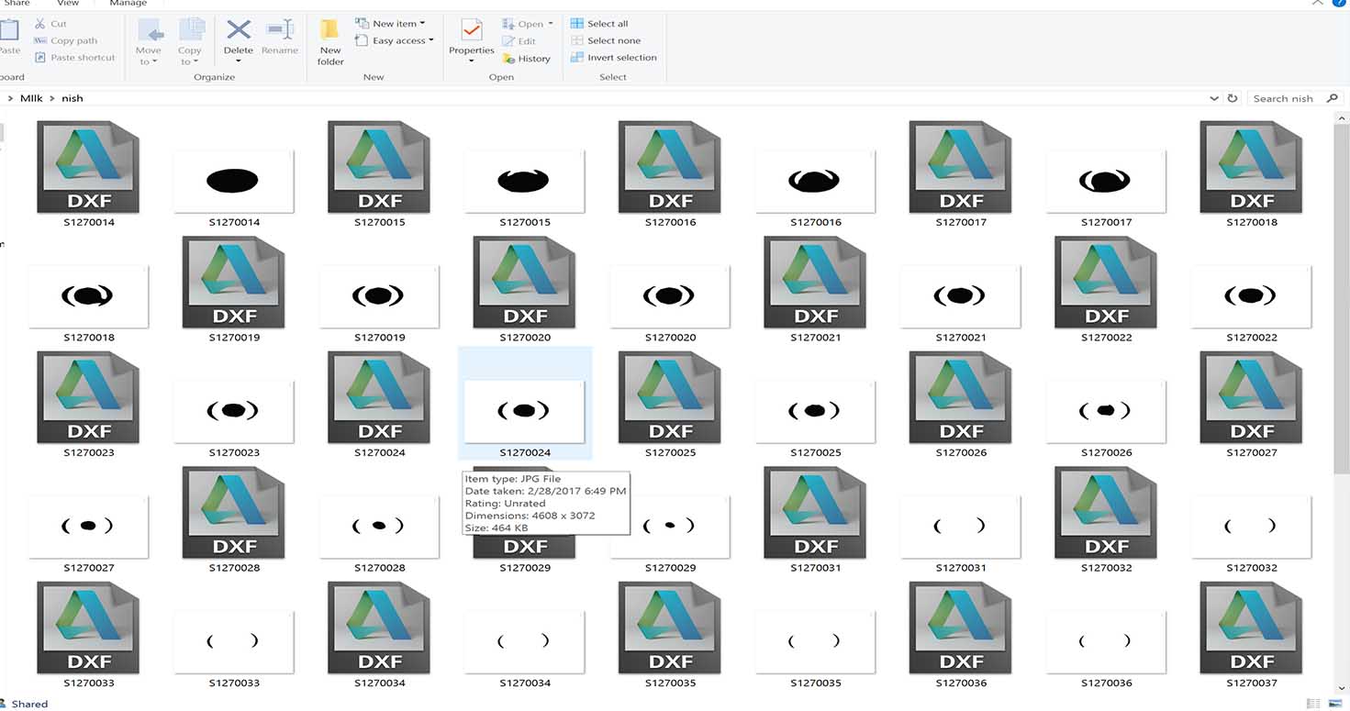The width and height of the screenshot is (1350, 711).
Task: Select DXF file S1270028
Action: click(234, 520)
